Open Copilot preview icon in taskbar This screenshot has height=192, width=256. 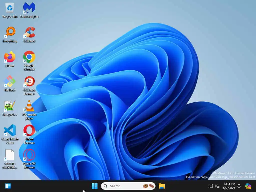coord(248,186)
